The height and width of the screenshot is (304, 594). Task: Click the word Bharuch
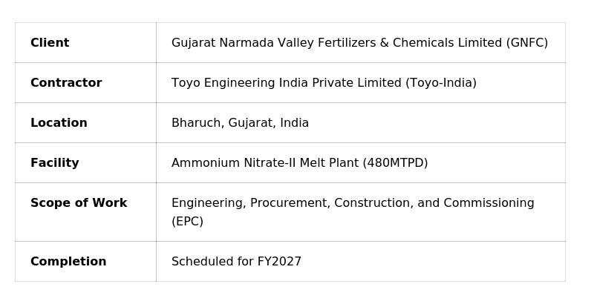tap(196, 123)
